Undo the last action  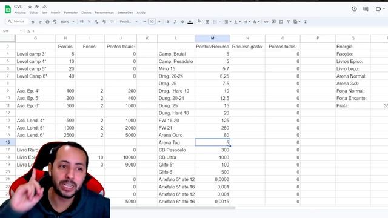(x=33, y=22)
